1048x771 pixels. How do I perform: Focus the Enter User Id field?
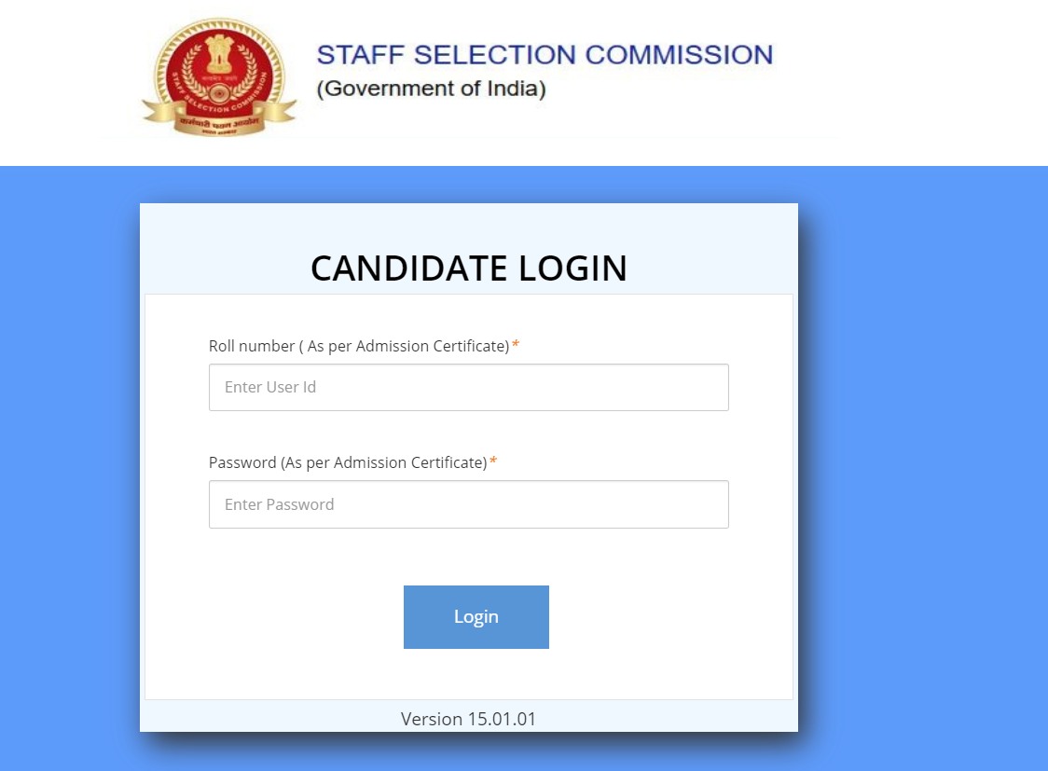click(468, 387)
